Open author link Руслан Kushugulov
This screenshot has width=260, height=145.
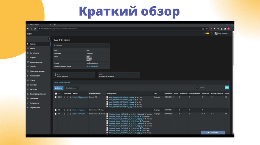click(79, 114)
